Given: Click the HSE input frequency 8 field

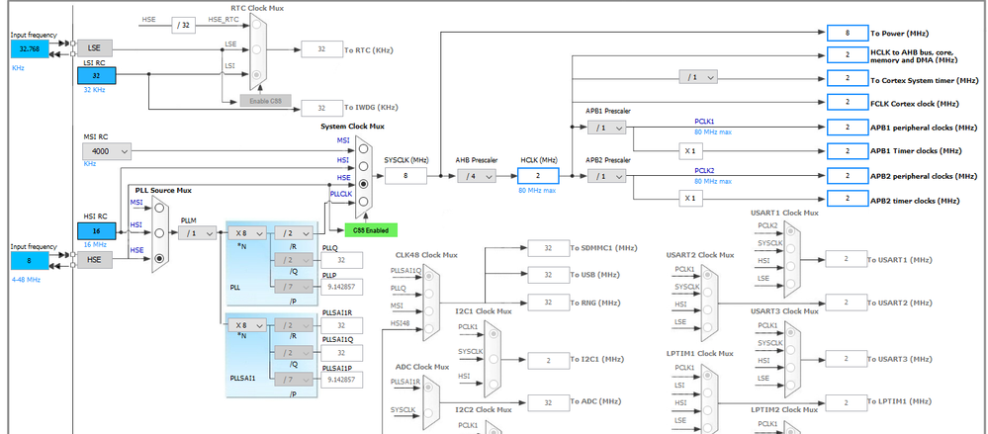Looking at the screenshot, I should point(30,260).
